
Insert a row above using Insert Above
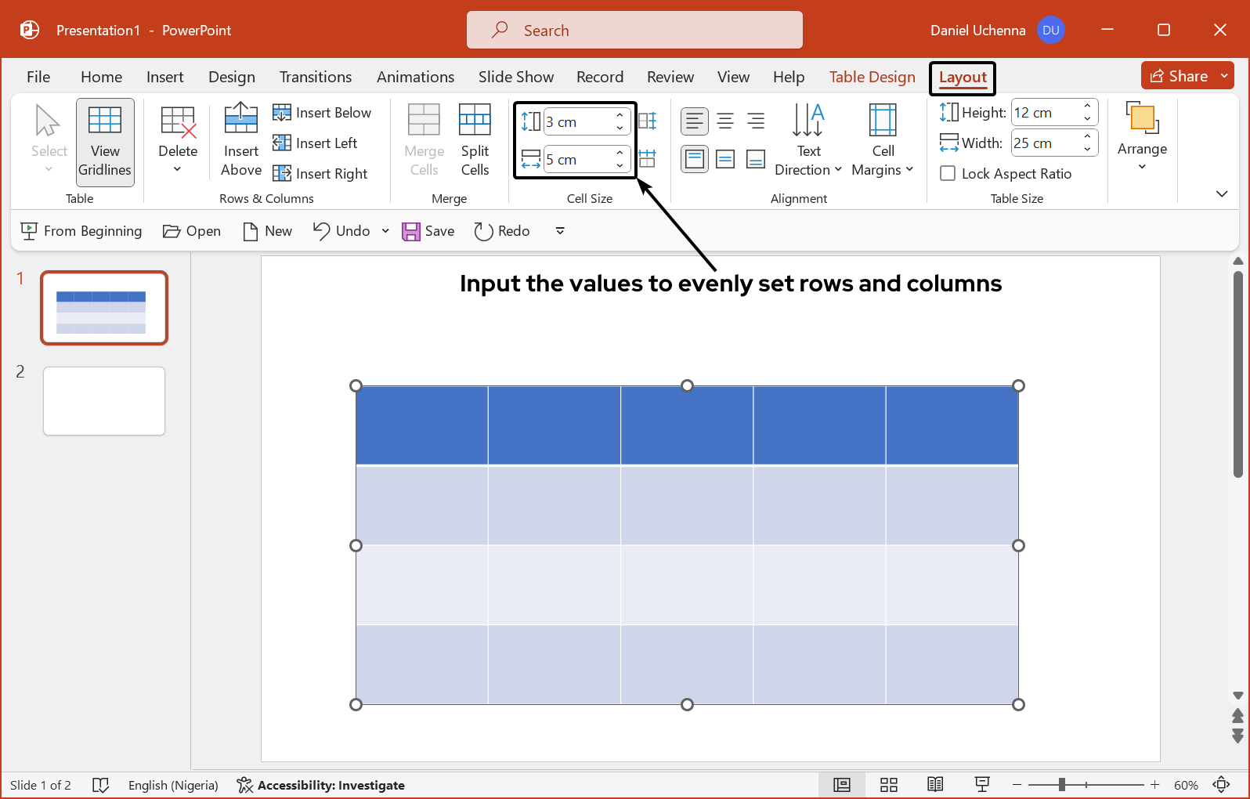(x=241, y=140)
